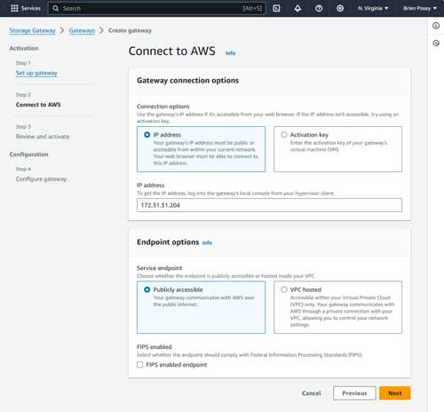Screen dimensions: 444x412
Task: Go to Storage Gateway breadcrumb
Action: click(x=32, y=30)
